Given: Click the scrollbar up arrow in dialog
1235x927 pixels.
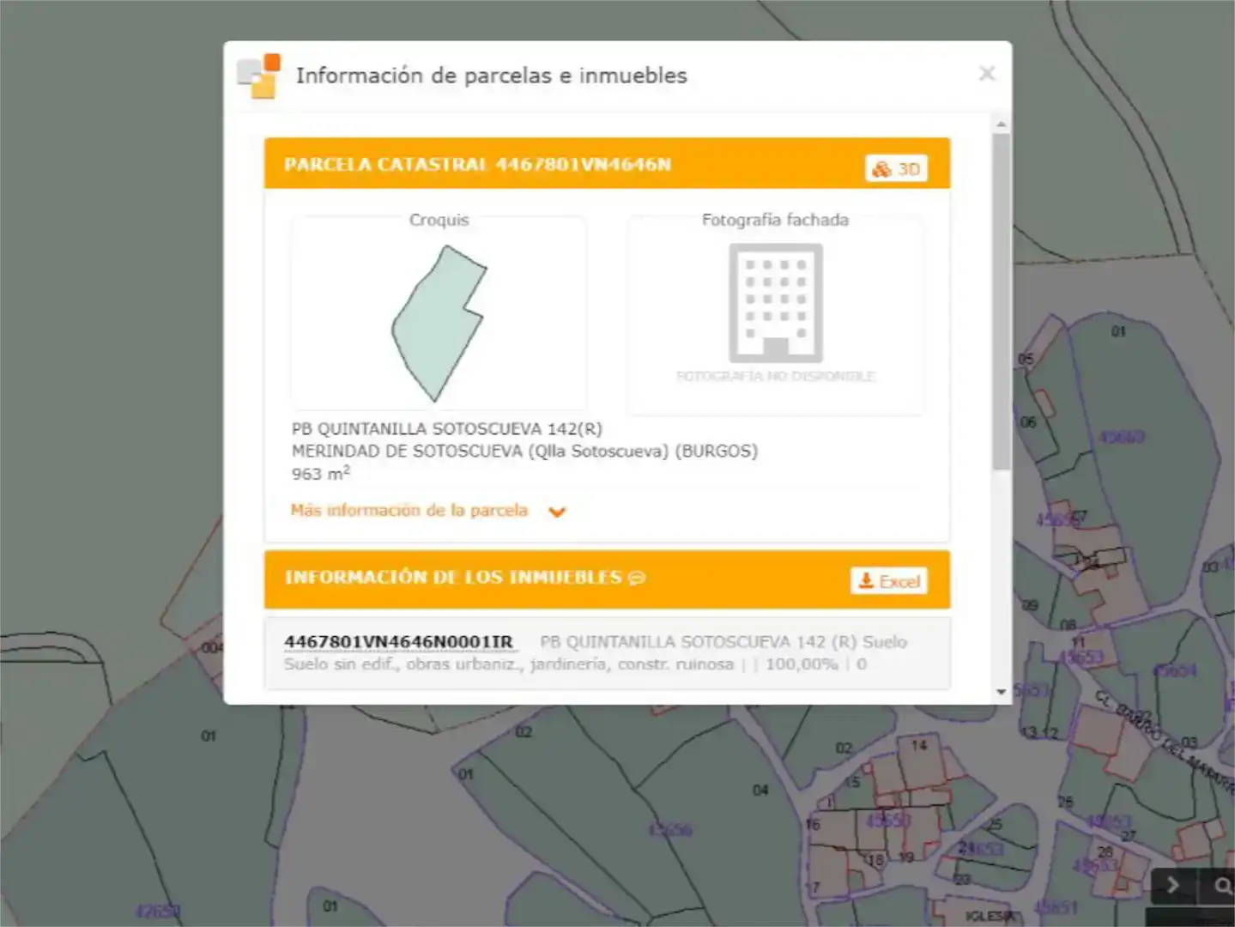Looking at the screenshot, I should 1001,124.
